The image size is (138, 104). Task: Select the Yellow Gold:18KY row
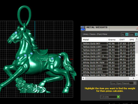tap(108, 53)
